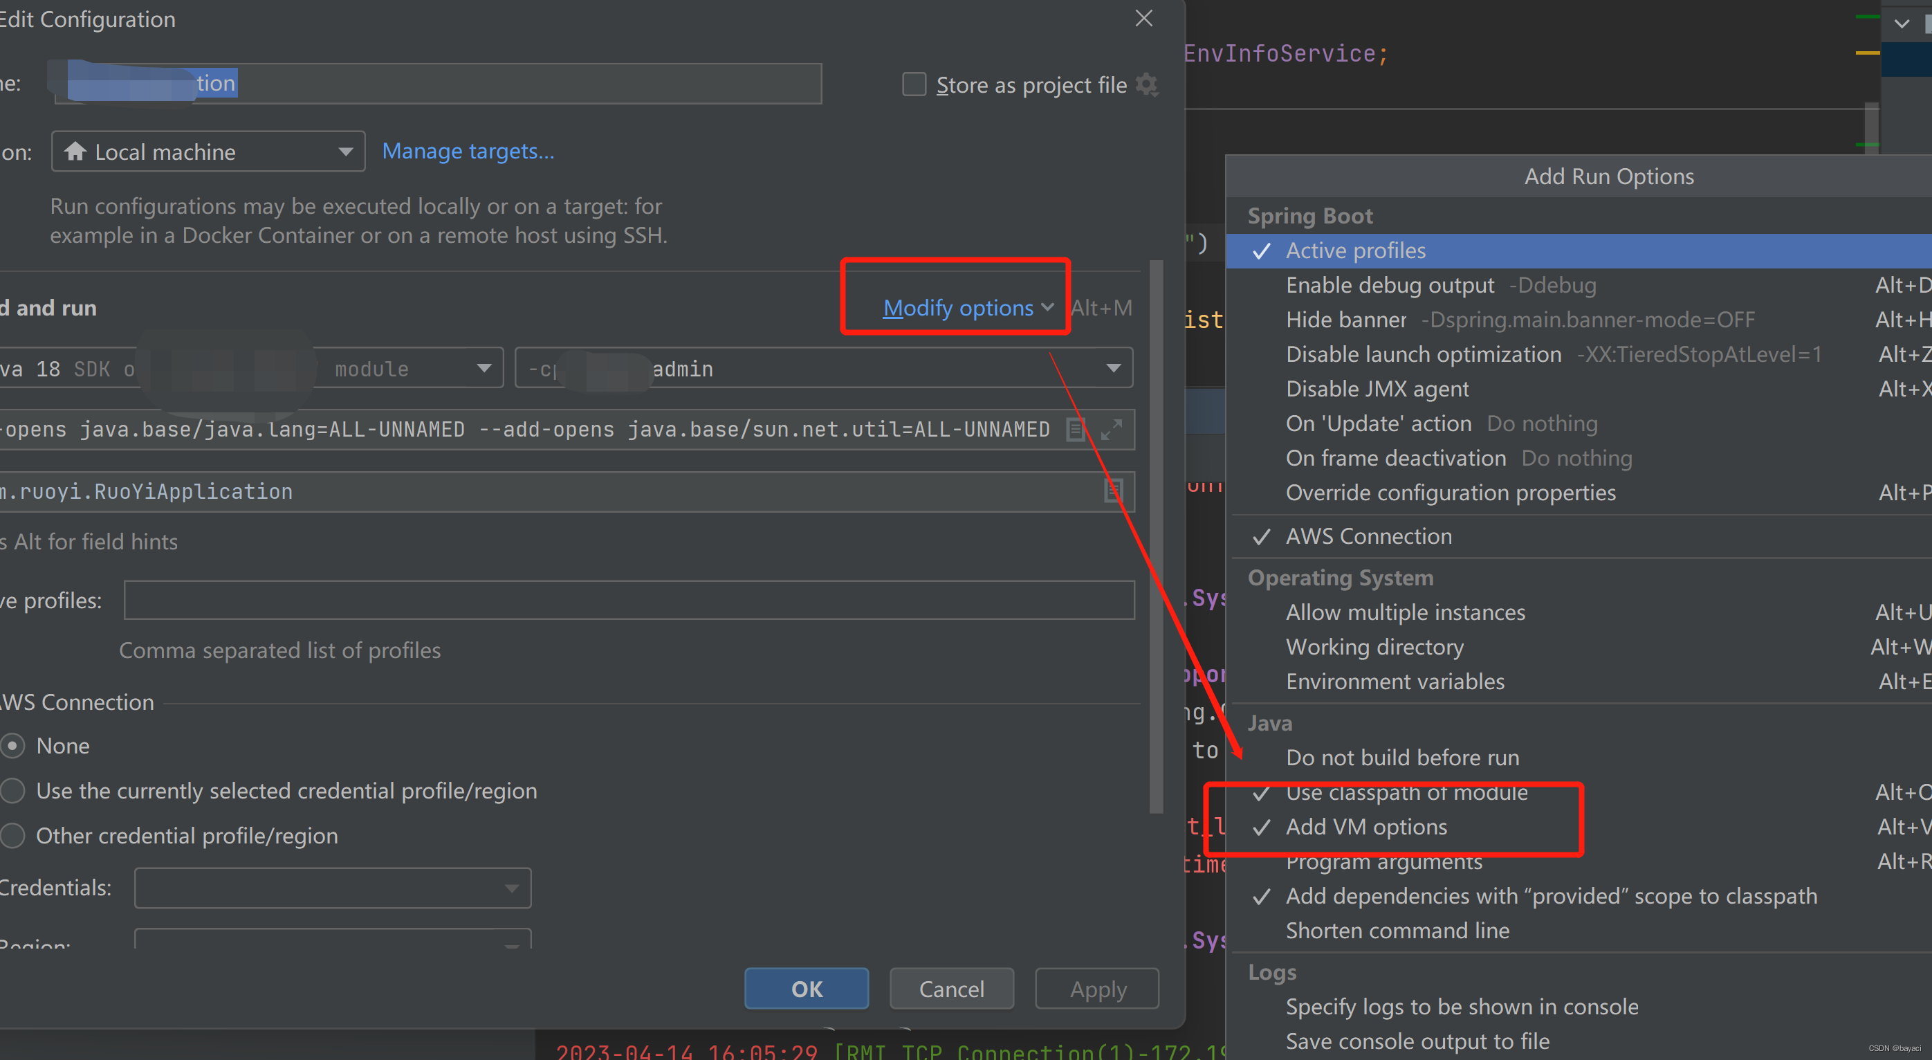Choose Add VM options menu entry
This screenshot has height=1060, width=1932.
1365,827
